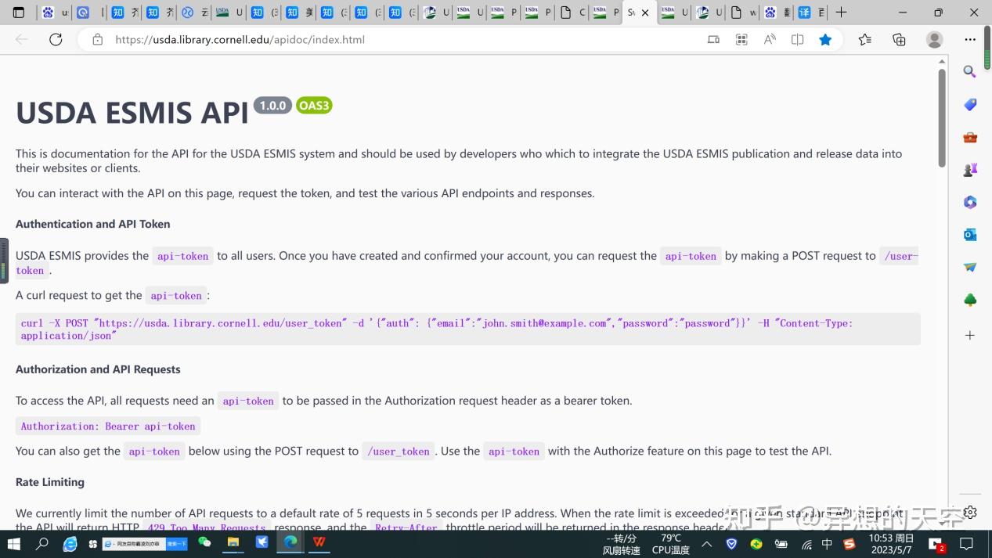Viewport: 992px width, 558px height.
Task: Click the battery tray icon
Action: point(781,544)
